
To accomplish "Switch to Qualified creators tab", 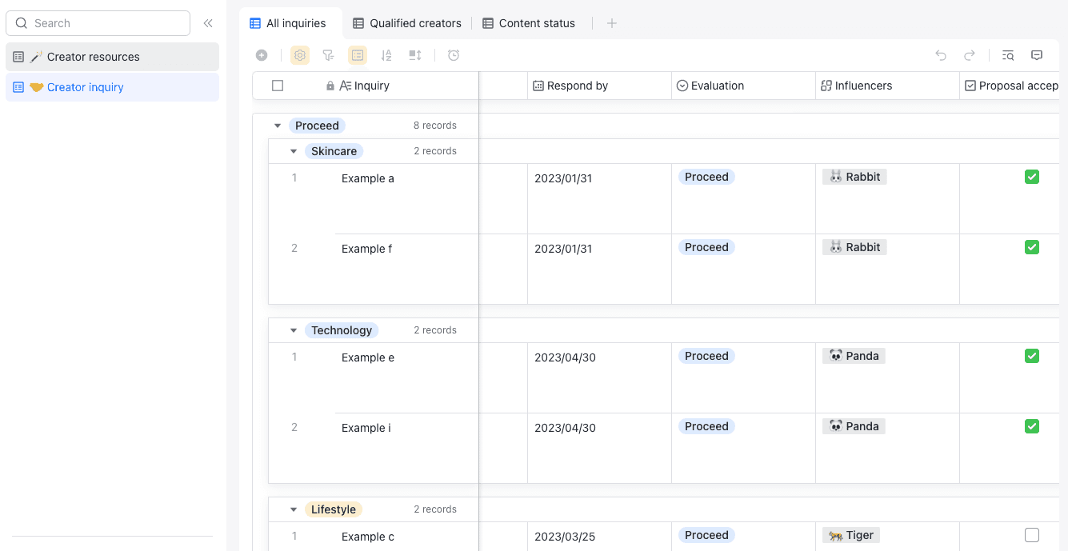I will pos(407,23).
